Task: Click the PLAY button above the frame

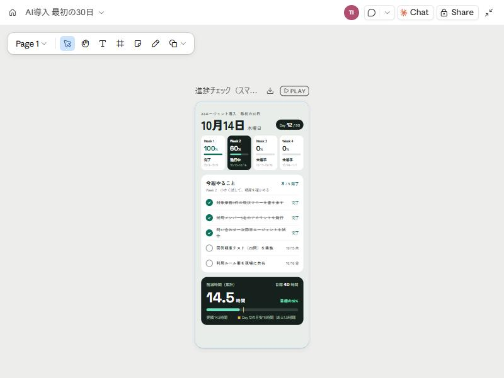Action: [294, 91]
